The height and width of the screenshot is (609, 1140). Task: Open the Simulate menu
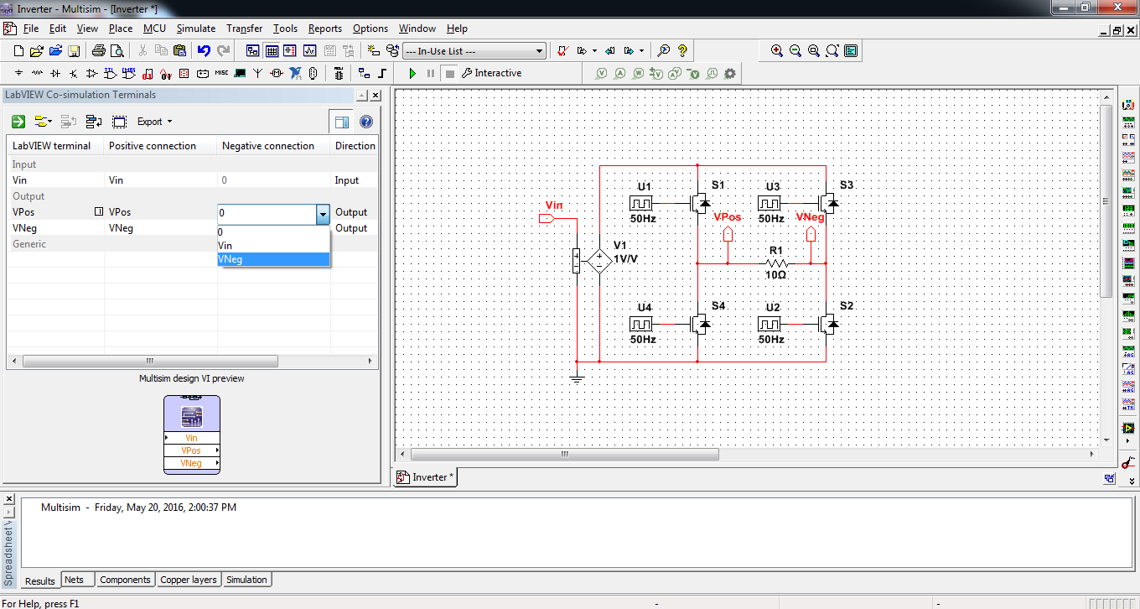point(196,29)
